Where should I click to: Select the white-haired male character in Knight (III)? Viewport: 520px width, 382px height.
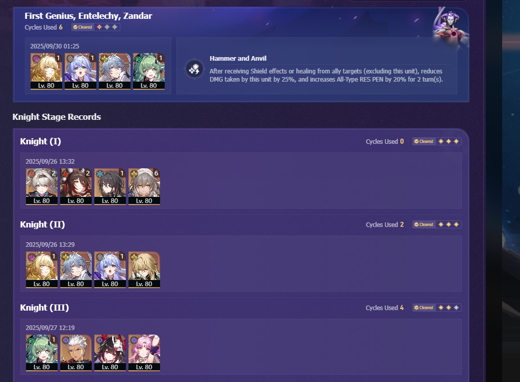coord(75,353)
